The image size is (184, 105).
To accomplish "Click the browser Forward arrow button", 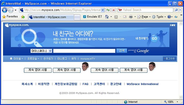I will pos(11,10).
